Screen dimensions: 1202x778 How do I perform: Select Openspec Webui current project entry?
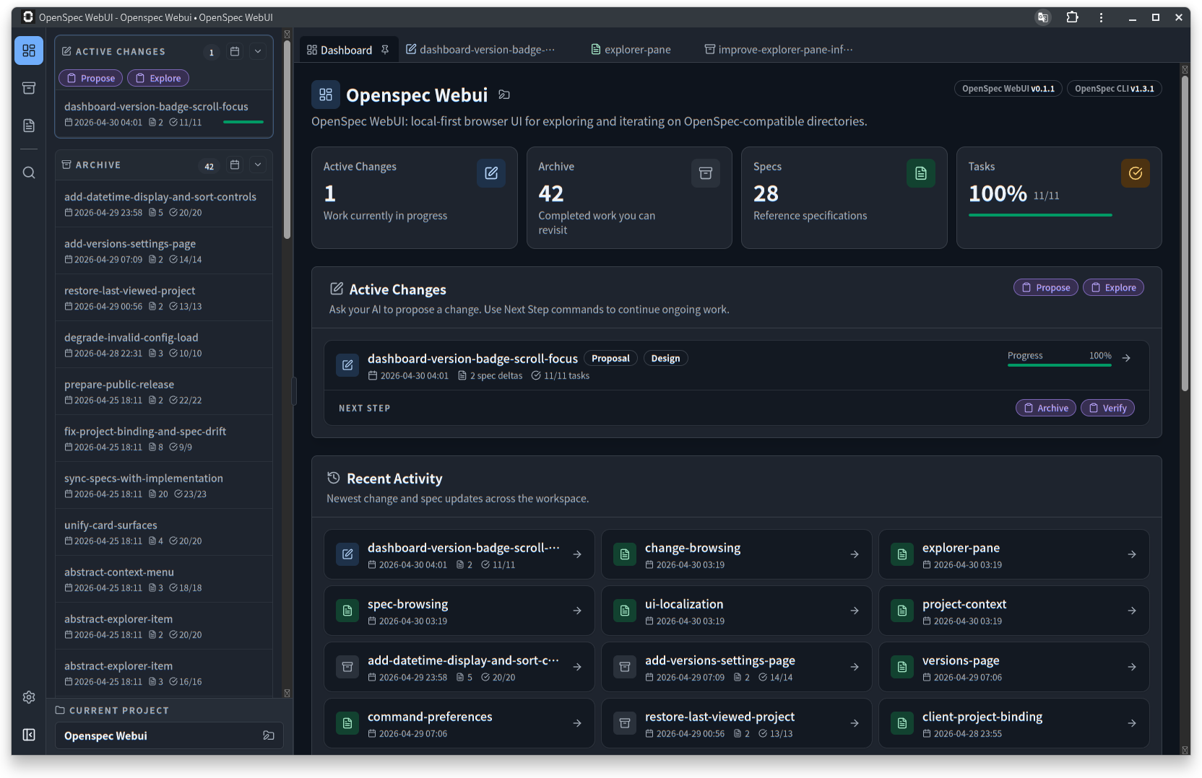pos(169,735)
